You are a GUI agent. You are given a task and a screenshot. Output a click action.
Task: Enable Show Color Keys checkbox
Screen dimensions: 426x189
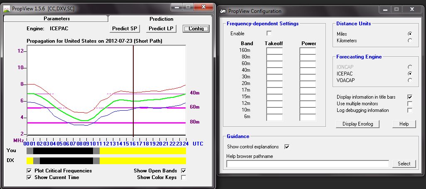tap(184, 177)
